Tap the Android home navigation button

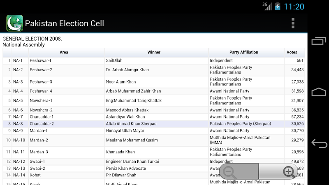click(x=319, y=92)
